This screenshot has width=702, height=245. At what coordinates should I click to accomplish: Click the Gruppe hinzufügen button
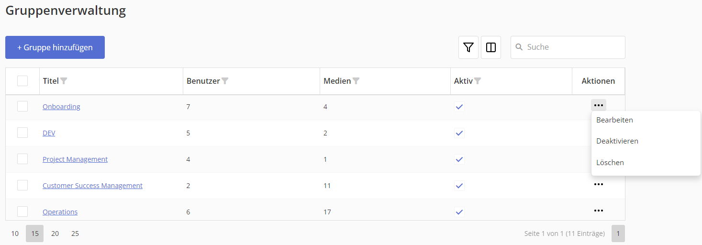click(55, 47)
